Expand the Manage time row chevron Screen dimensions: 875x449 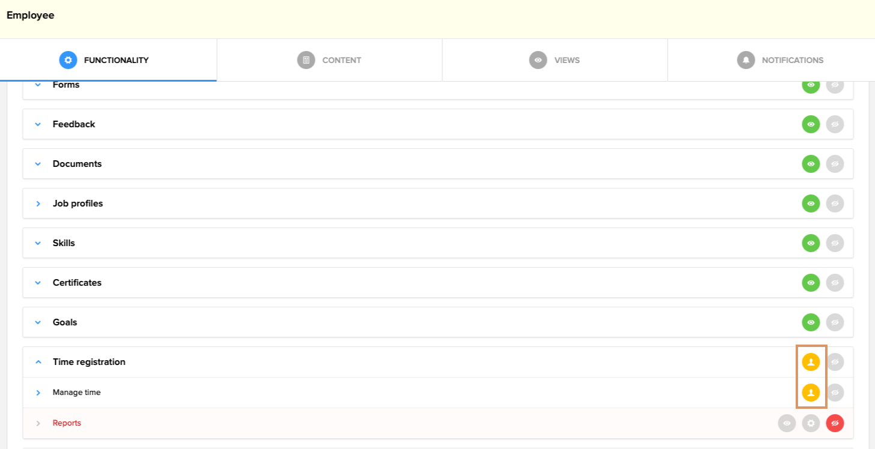[38, 393]
